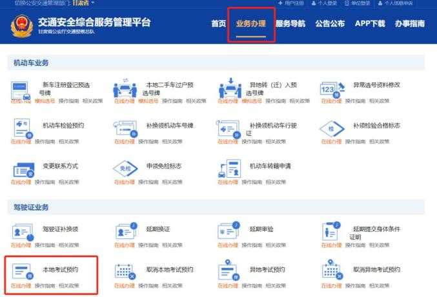
Task: Click the police badge logo
Action: pos(22,26)
